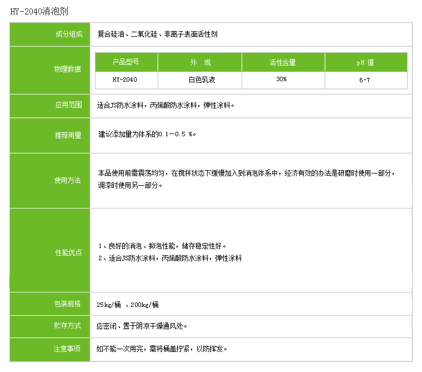Select the 注意事项 row header
This screenshot has height=372, width=422.
pyautogui.click(x=67, y=349)
